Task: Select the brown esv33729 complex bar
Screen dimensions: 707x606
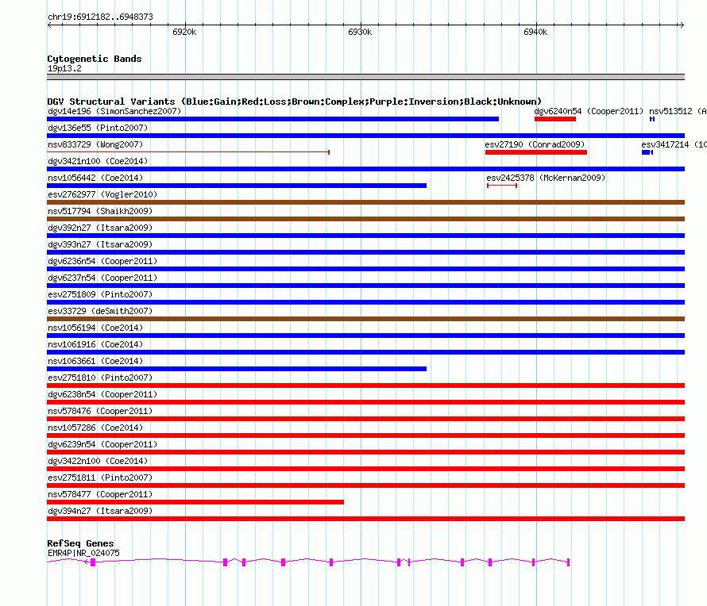Action: pyautogui.click(x=365, y=319)
